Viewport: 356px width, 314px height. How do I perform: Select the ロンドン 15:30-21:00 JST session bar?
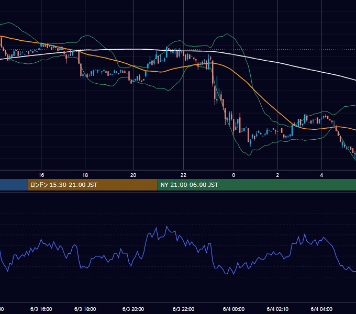tap(93, 185)
